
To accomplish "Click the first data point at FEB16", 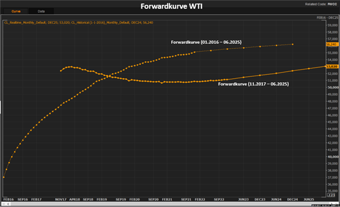I will coord(4,177).
